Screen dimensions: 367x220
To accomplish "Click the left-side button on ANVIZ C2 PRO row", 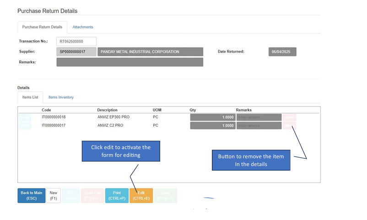I will click(25, 125).
